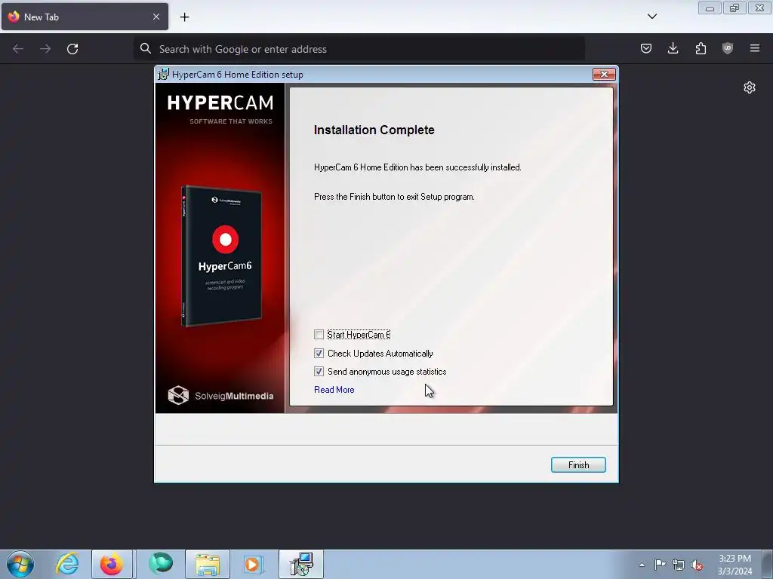Close the New Tab tab
Image resolution: width=773 pixels, height=579 pixels.
point(156,17)
